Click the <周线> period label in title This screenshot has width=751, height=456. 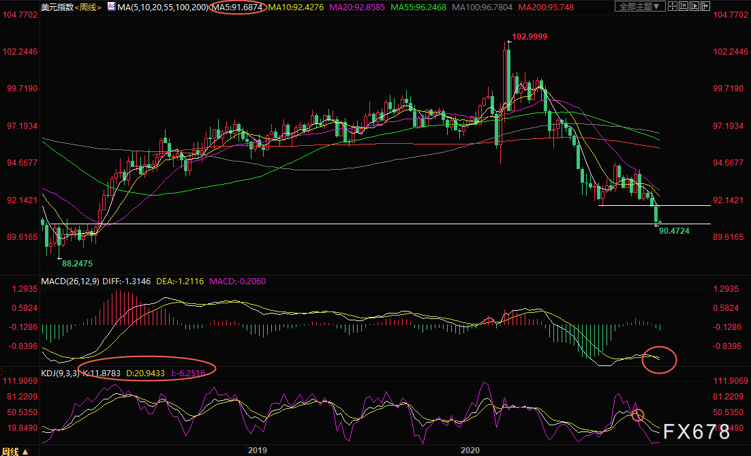pyautogui.click(x=87, y=7)
